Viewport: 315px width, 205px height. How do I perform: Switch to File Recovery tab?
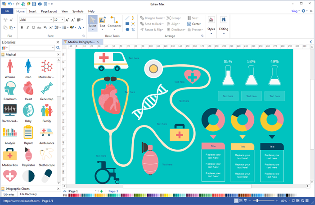[28, 194]
